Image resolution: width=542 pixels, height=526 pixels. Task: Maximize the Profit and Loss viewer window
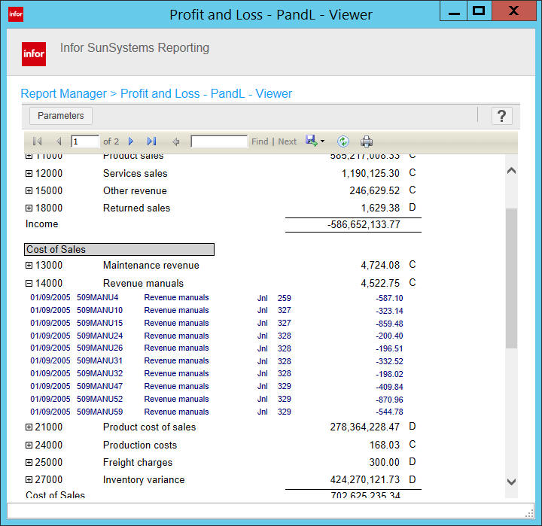(479, 11)
